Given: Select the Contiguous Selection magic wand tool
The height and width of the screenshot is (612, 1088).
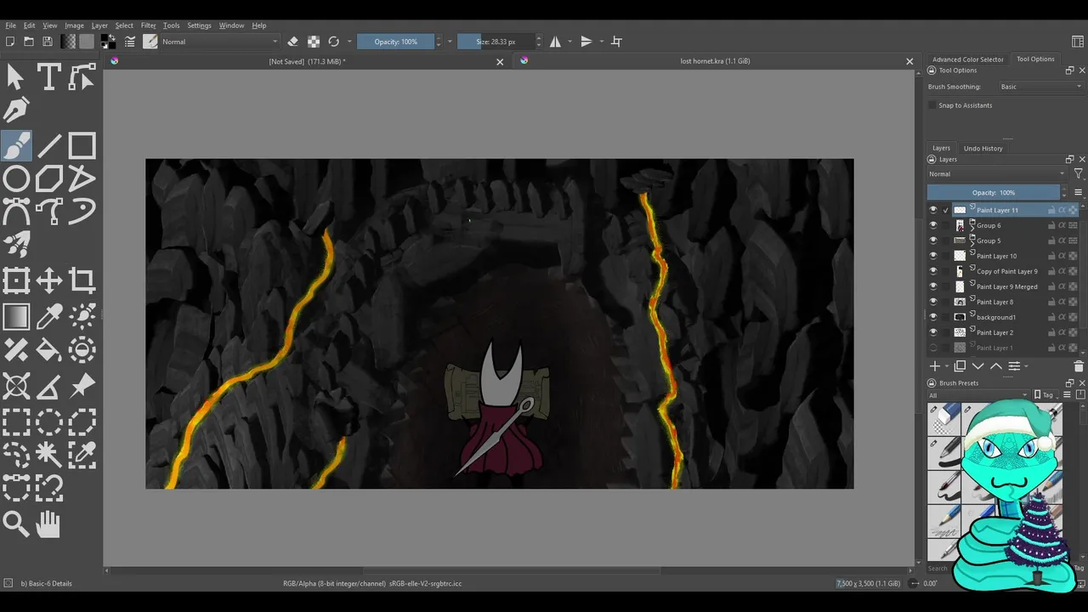Looking at the screenshot, I should [48, 455].
